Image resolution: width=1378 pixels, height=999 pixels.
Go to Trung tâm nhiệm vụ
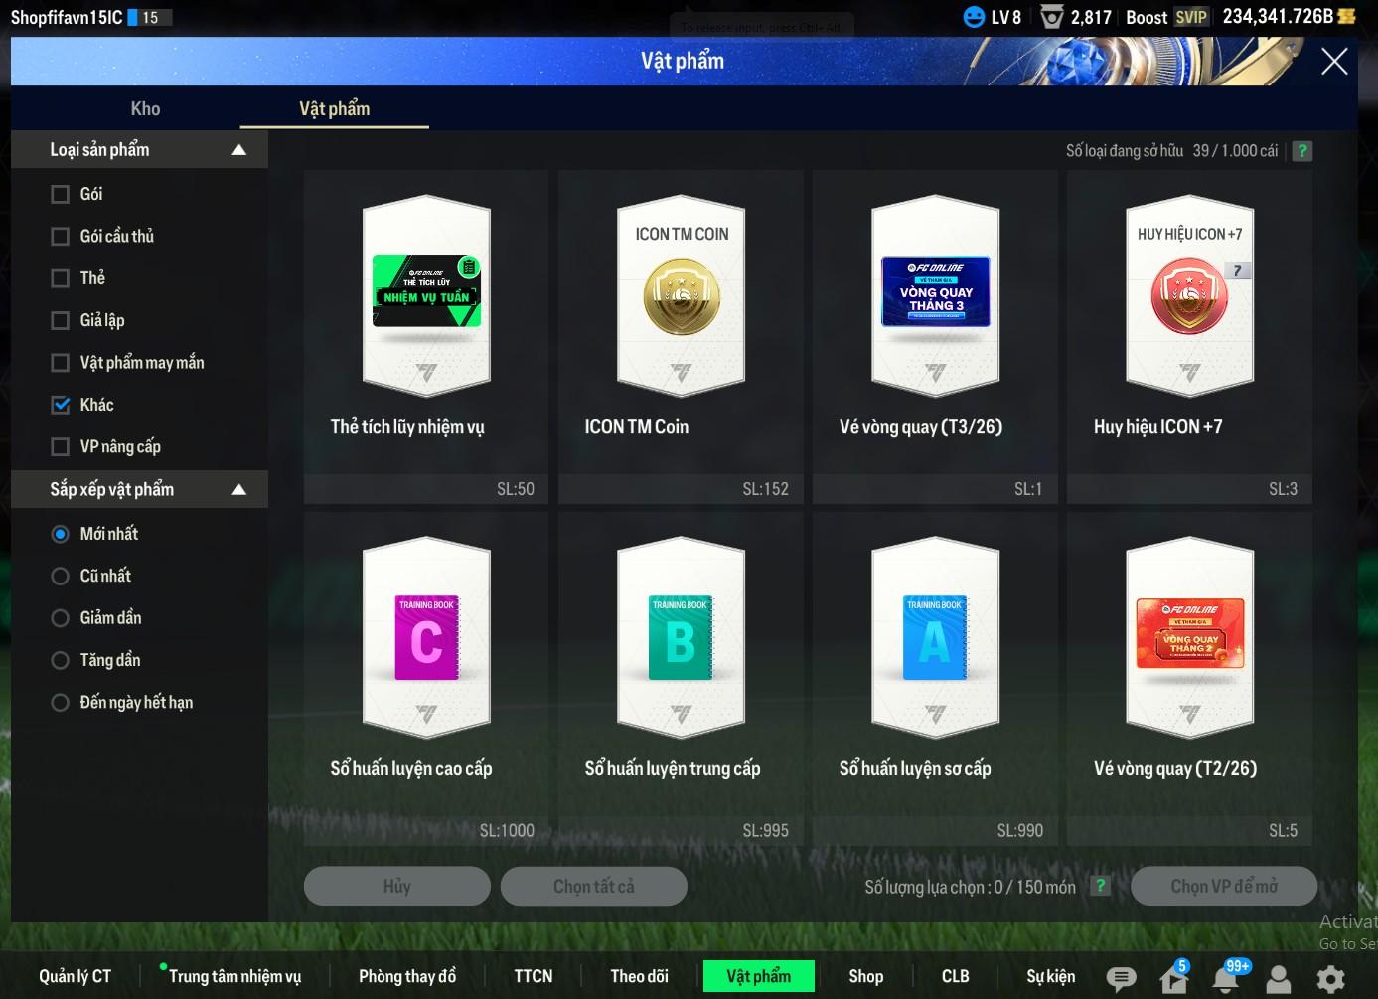pos(234,976)
